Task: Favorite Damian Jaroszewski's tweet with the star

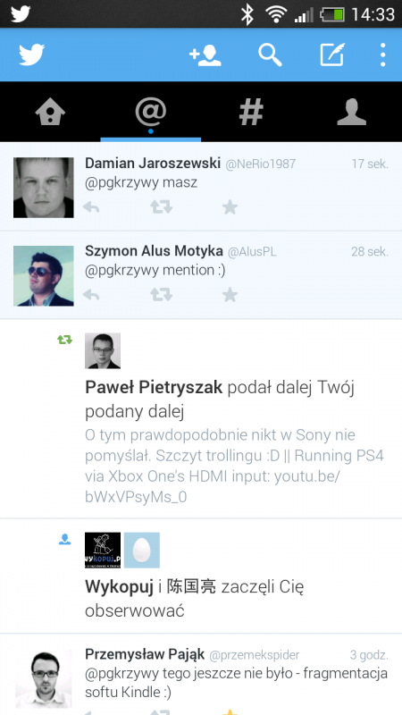Action: [230, 207]
